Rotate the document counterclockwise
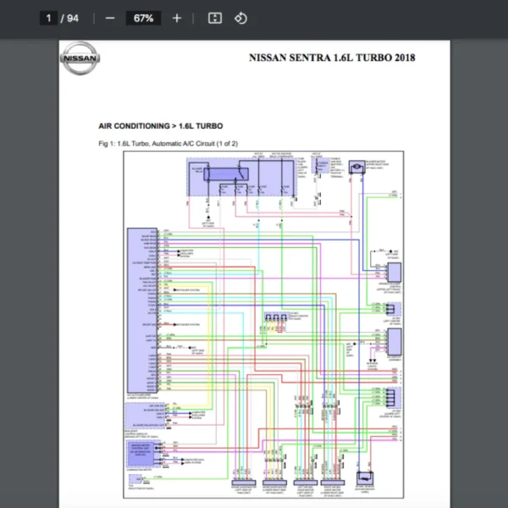The height and width of the screenshot is (508, 508). [240, 18]
